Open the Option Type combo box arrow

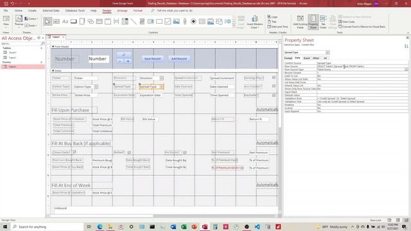(x=96, y=87)
